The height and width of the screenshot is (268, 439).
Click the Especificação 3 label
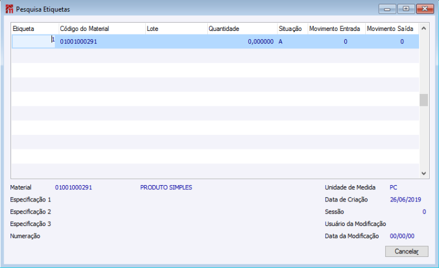point(30,224)
